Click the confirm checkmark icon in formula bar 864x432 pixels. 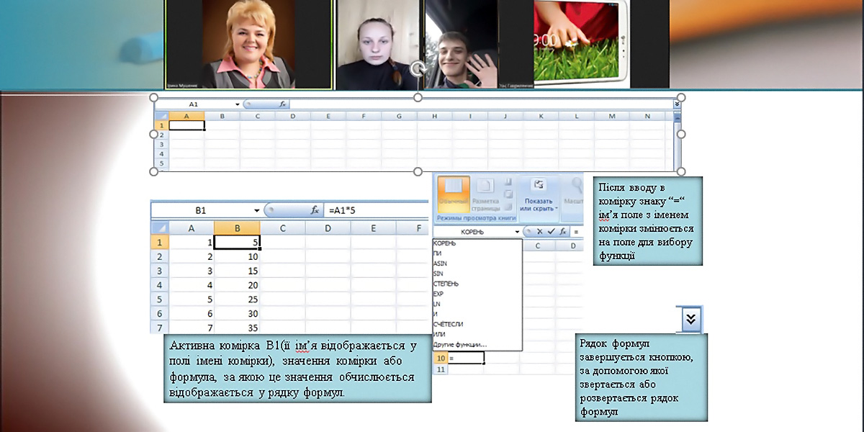pos(552,232)
